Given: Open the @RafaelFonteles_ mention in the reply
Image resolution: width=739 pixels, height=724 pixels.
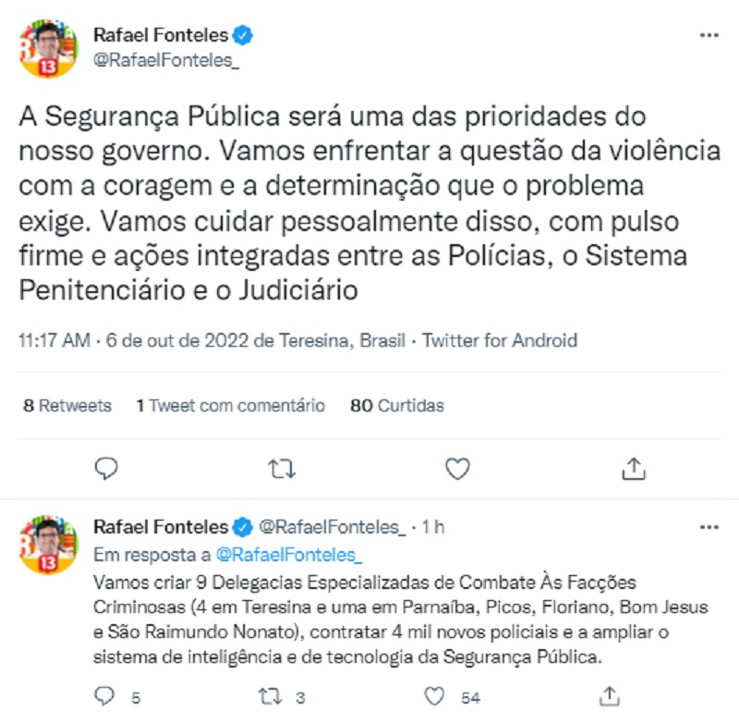Looking at the screenshot, I should pos(289,554).
